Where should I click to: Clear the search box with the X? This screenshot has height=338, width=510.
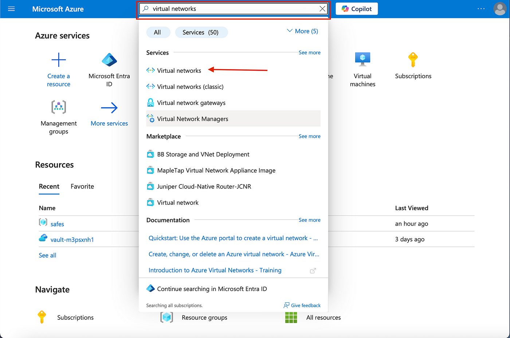click(322, 8)
